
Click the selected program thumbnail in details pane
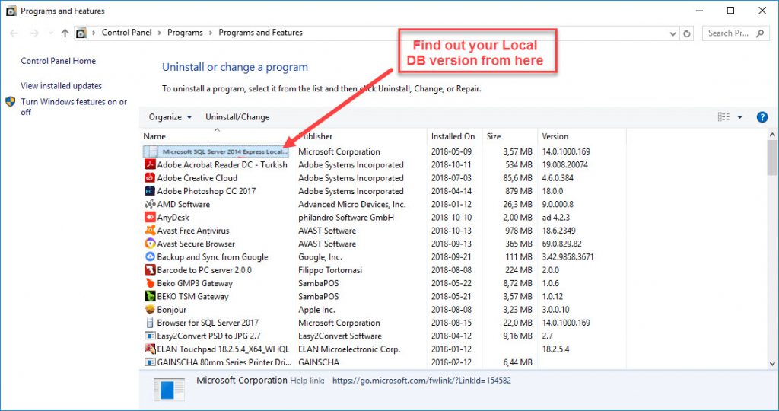[169, 389]
